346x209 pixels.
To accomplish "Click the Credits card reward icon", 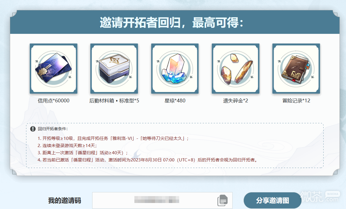I will (54, 69).
